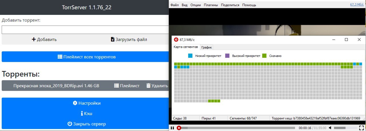Click the purple Высокий приоритет legend swatch
This screenshot has height=131, width=366.
click(228, 55)
